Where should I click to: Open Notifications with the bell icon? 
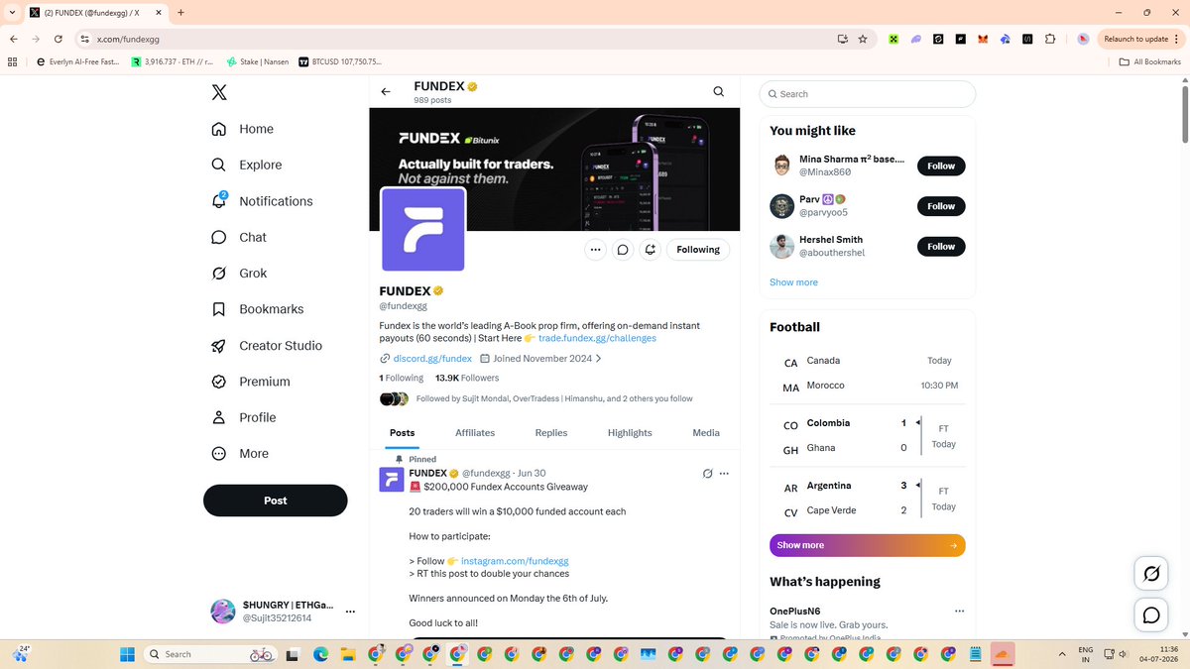point(262,201)
